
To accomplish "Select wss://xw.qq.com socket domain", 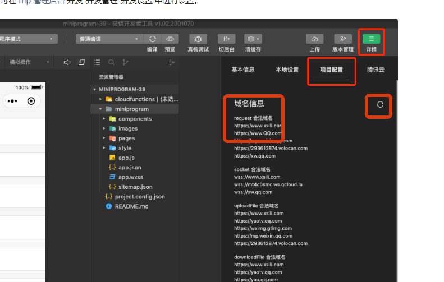I will click(x=253, y=192).
